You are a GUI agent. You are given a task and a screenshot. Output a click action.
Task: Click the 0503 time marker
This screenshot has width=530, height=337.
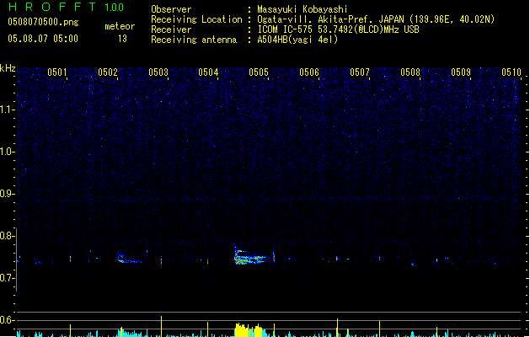pos(158,72)
